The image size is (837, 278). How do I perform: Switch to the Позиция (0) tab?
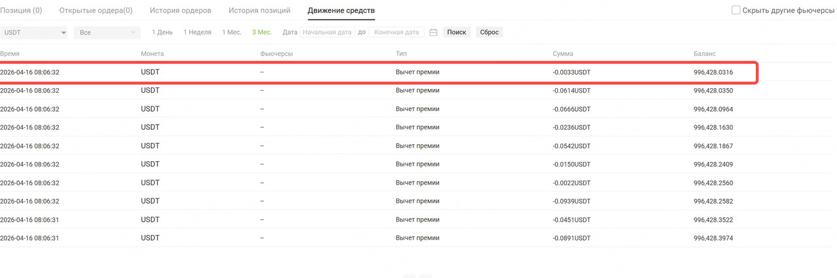21,10
